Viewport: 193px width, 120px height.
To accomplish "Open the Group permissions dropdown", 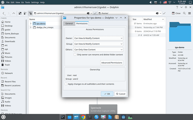I will (98, 44).
